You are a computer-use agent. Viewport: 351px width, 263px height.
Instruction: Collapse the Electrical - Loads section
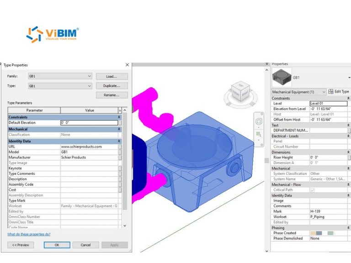348,136
